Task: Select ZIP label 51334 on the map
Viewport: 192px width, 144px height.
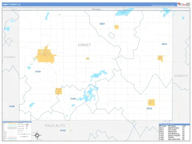Action: tap(38, 72)
